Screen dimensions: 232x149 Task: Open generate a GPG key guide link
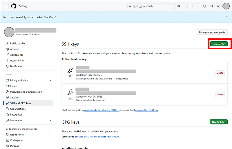coord(97,137)
